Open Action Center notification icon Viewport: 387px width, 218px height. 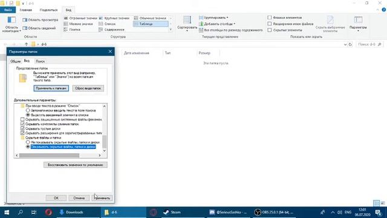(379, 212)
